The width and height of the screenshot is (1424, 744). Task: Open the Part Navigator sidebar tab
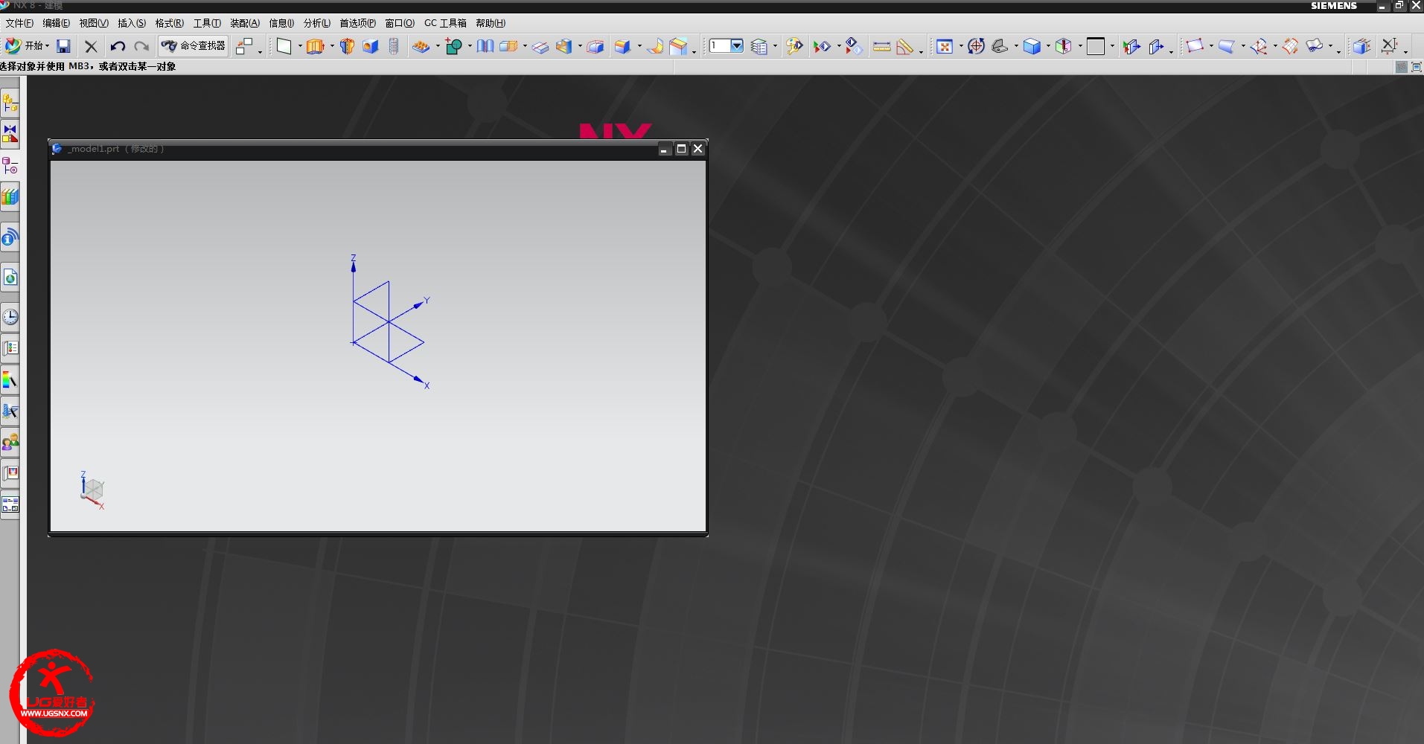10,166
